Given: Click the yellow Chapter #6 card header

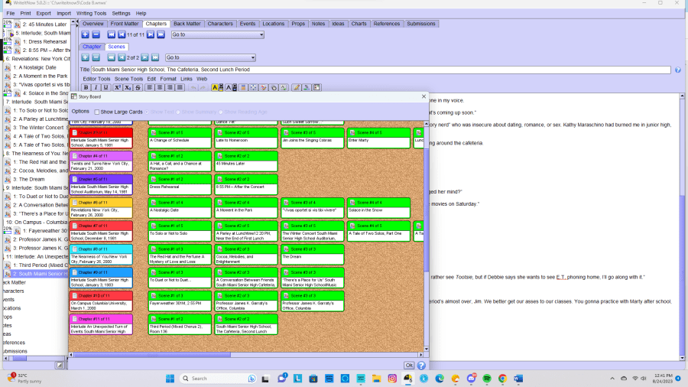Looking at the screenshot, I should click(100, 202).
